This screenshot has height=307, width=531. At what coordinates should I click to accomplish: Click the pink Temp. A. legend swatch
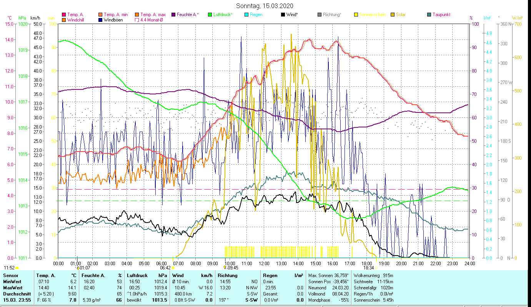[x=64, y=15]
